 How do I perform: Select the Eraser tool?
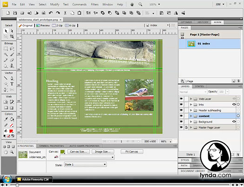[12, 60]
